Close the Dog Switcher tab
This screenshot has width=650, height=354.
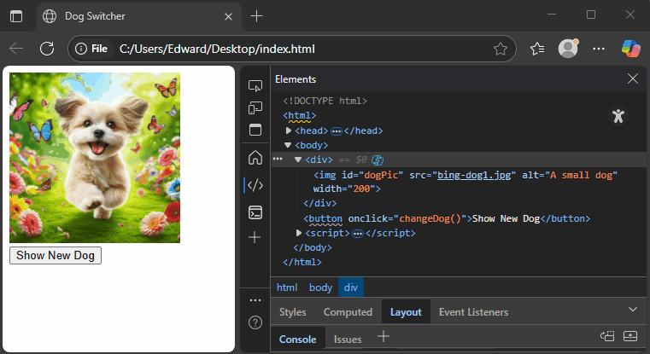click(x=228, y=16)
